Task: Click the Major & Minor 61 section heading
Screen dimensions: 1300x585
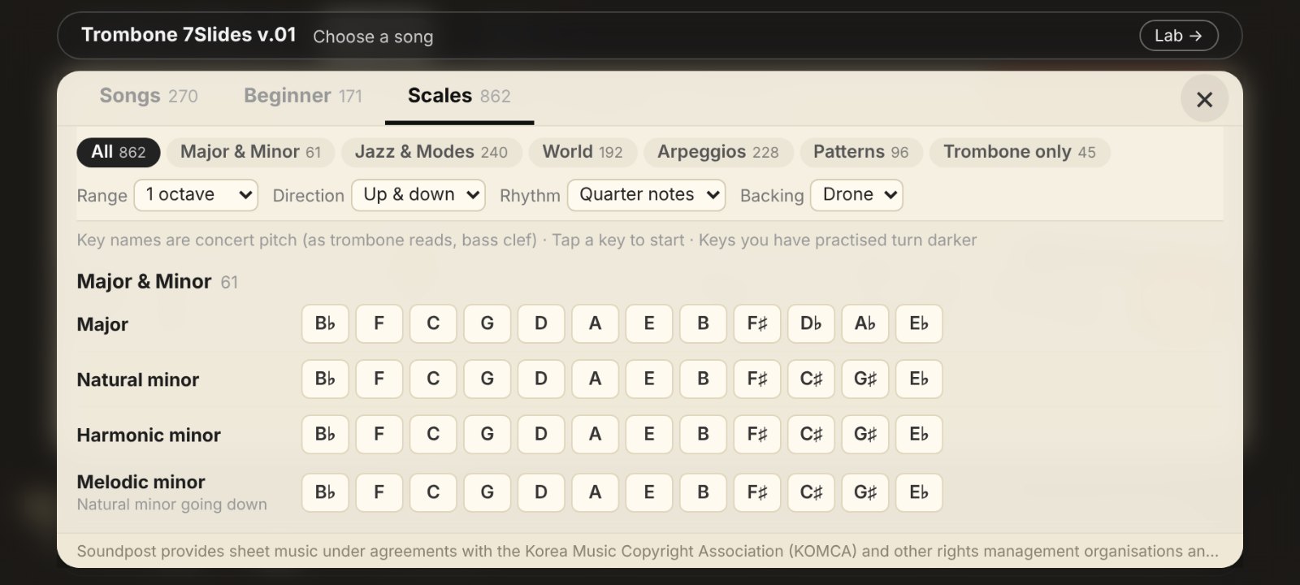Action: pyautogui.click(x=158, y=282)
